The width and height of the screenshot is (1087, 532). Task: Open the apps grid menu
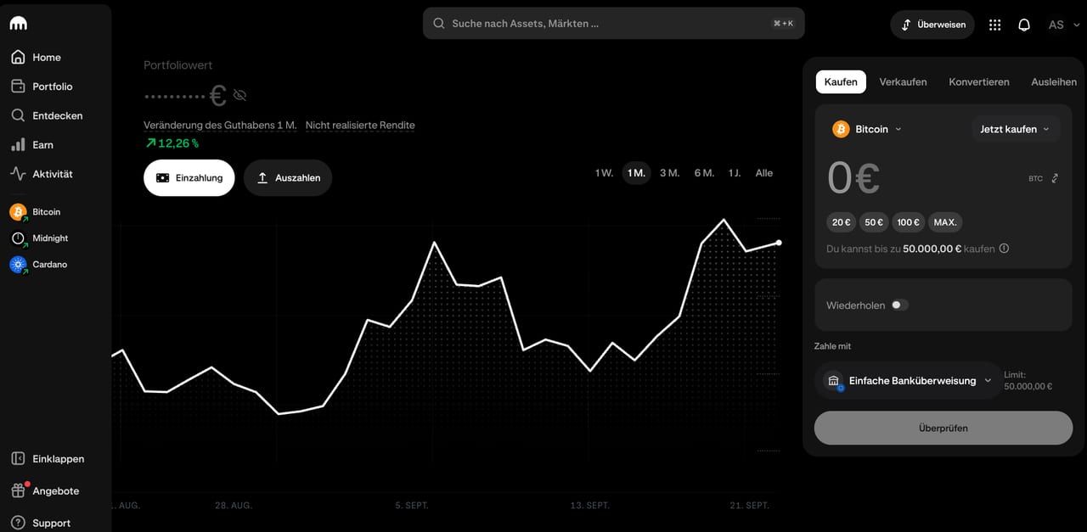[x=995, y=25]
